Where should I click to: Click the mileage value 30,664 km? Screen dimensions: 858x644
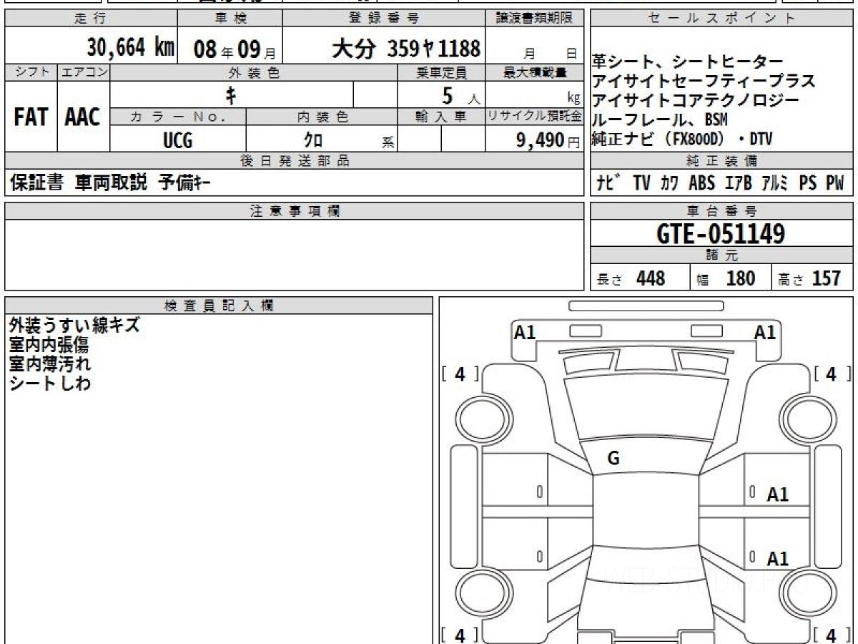pos(130,48)
